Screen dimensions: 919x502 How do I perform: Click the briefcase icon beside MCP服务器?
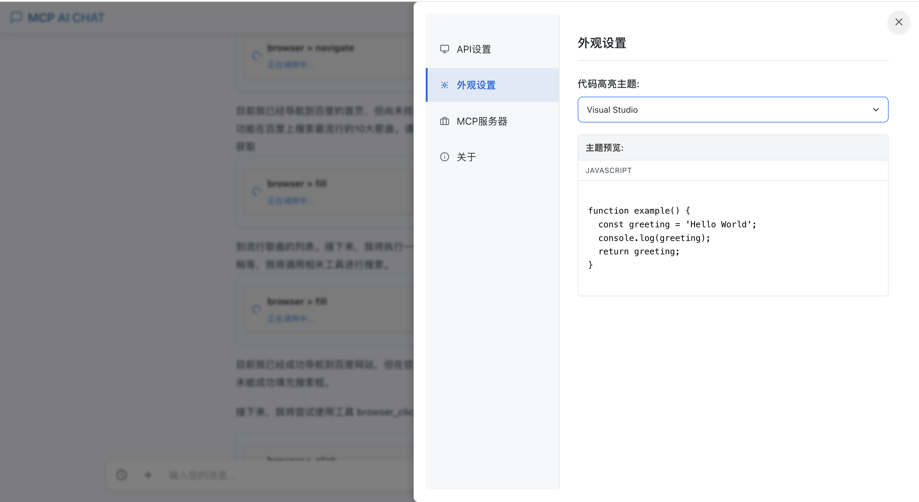[445, 121]
